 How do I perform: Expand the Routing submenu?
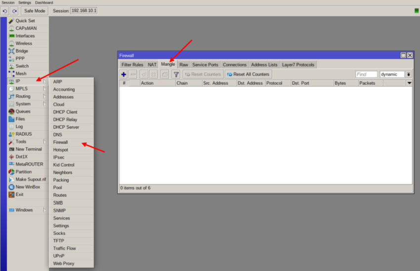(x=28, y=96)
